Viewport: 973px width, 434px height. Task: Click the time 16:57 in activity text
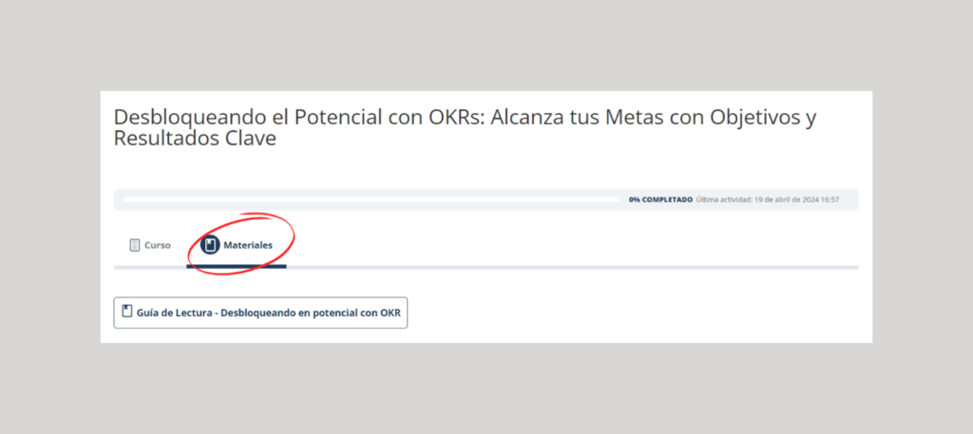(x=830, y=199)
